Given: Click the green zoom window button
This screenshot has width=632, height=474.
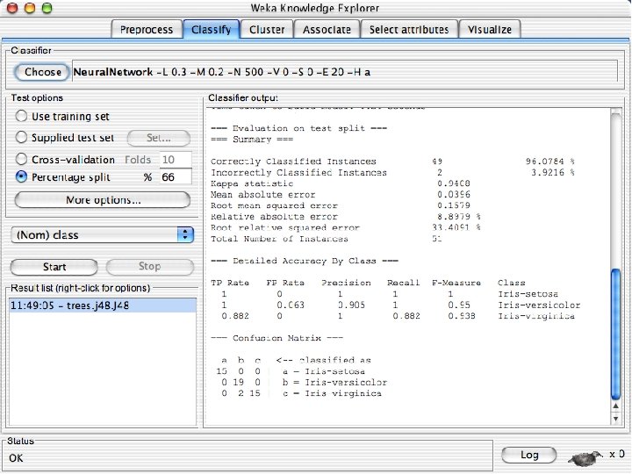Looking at the screenshot, I should tap(47, 8).
